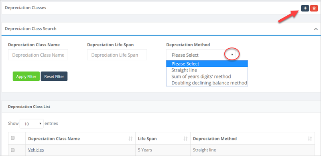Click the add depreciation class plus icon
Viewport: 321px width, 156px height.
click(305, 8)
